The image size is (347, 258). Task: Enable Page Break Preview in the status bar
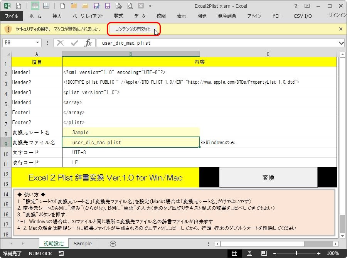pyautogui.click(x=264, y=253)
